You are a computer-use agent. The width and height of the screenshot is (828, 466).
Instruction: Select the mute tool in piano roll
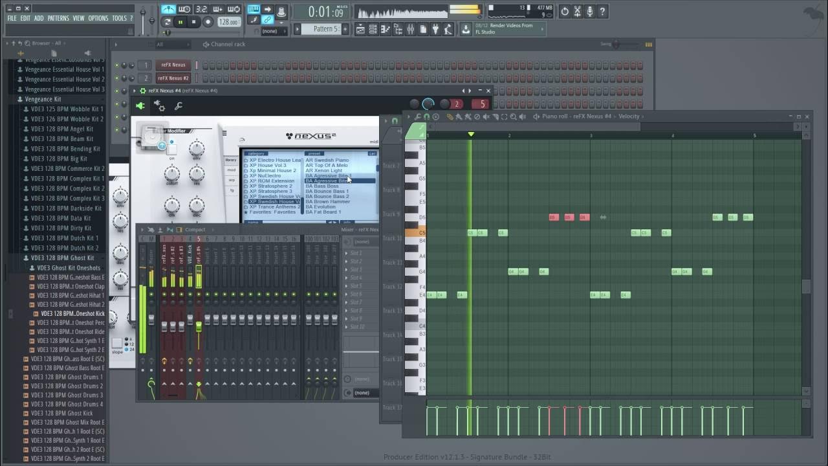(486, 116)
